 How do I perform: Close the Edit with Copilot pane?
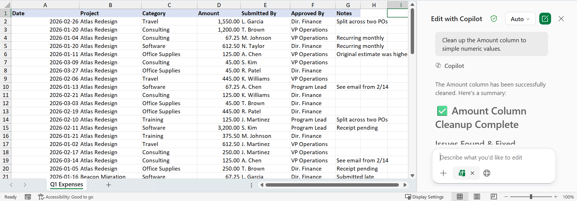coord(561,19)
